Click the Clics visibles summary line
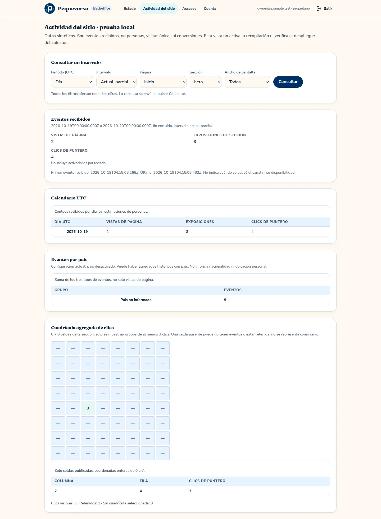This screenshot has height=519, width=381. point(102,503)
